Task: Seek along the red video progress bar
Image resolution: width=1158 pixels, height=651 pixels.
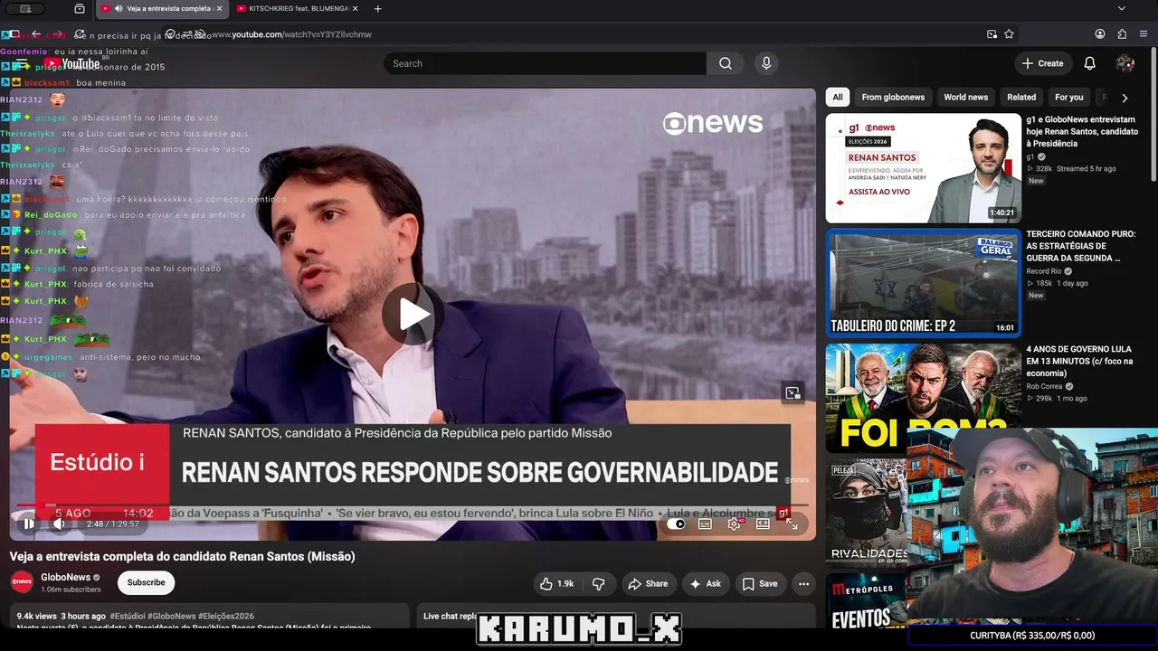Action: (413, 505)
